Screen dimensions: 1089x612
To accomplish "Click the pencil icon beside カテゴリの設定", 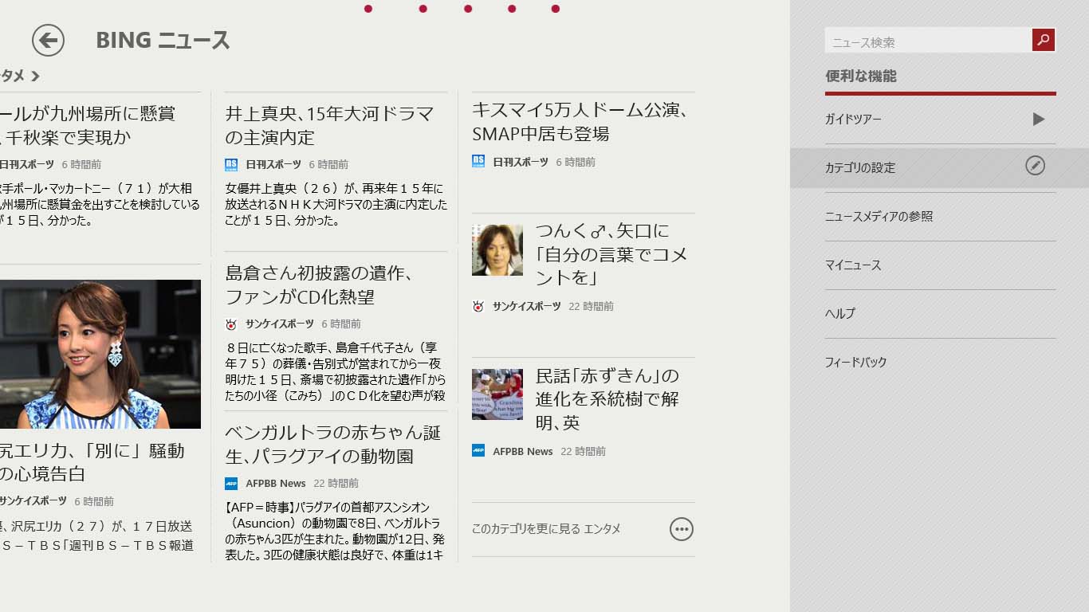I will coord(1035,165).
